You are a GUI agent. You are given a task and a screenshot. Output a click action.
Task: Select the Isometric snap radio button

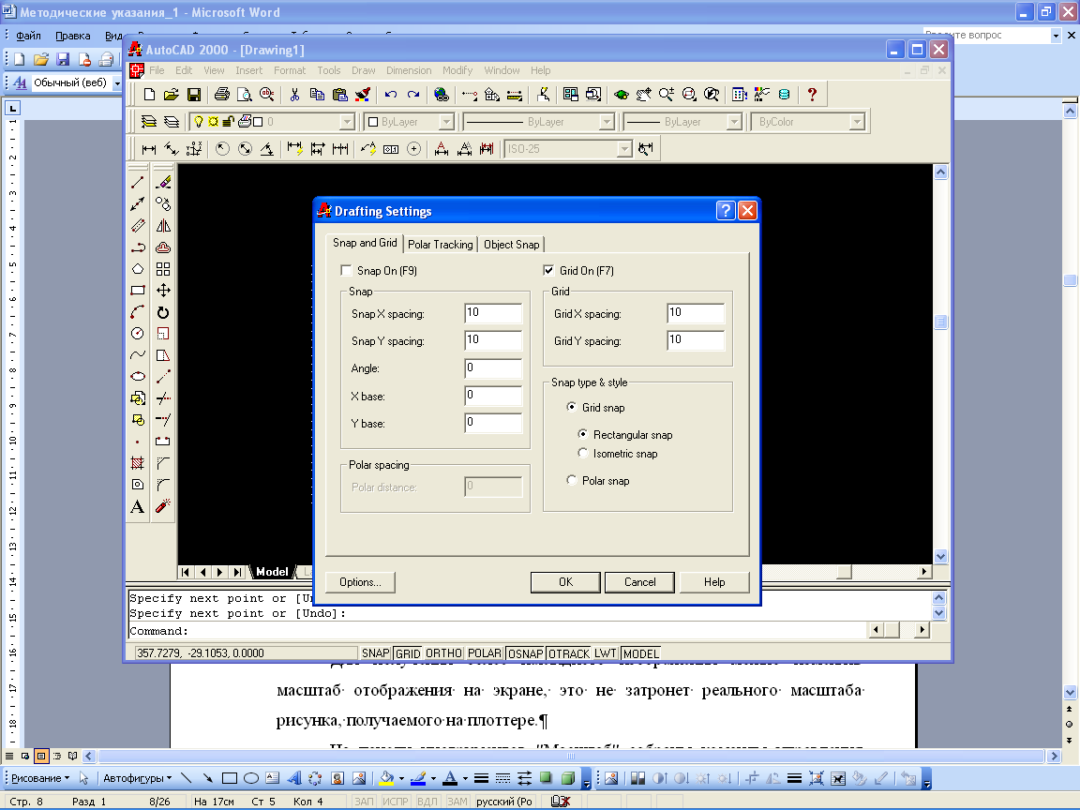(583, 453)
